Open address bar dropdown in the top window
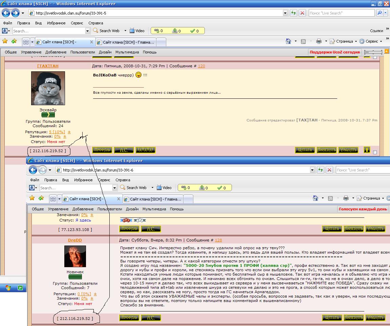Screen dimensions: 390x326 pos(285,13)
